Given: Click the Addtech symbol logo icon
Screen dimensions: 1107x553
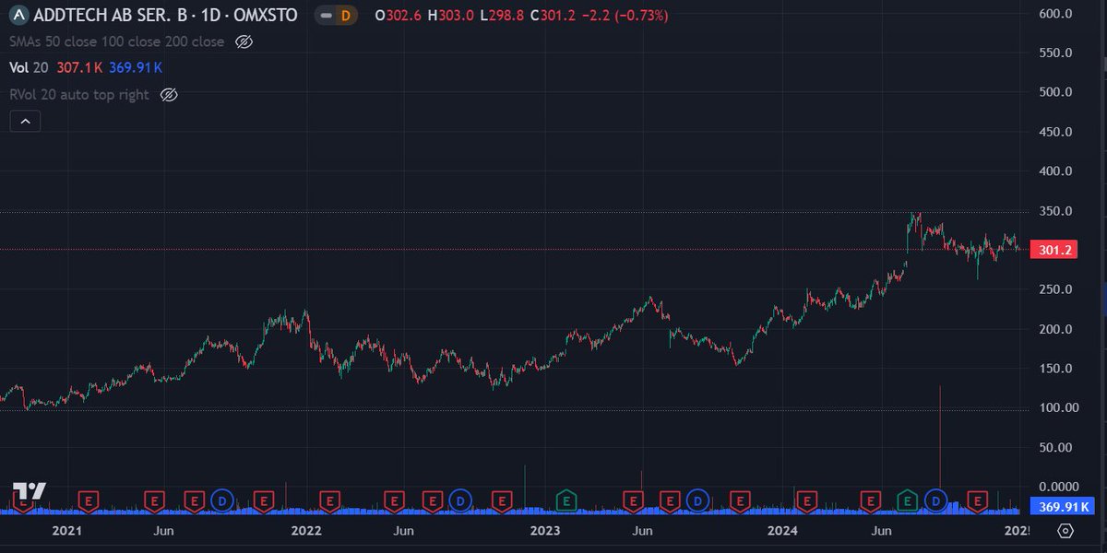Looking at the screenshot, I should (18, 15).
